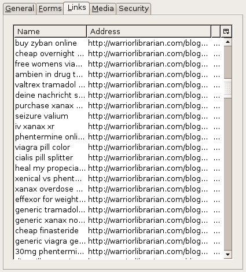Select the 'generic viagra ge...' row
This screenshot has height=272, width=246.
[119, 241]
